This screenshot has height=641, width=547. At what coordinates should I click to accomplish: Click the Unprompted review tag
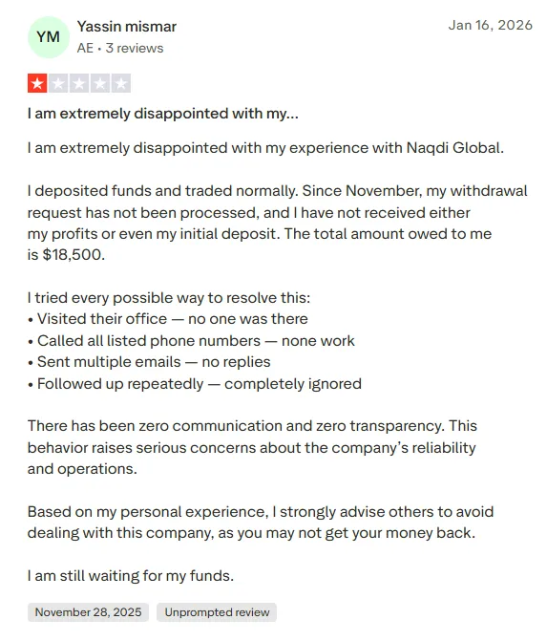[217, 612]
